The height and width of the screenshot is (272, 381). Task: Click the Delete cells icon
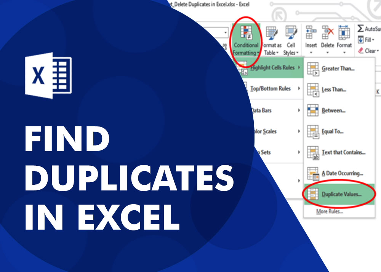click(328, 32)
